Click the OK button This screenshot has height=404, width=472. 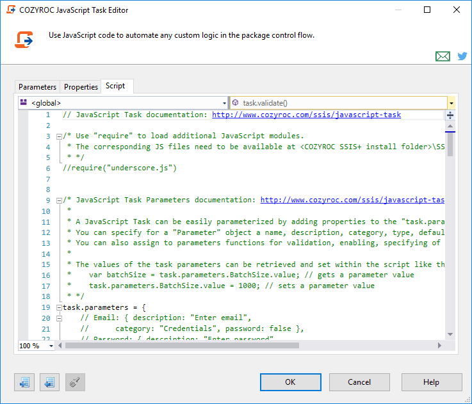(x=291, y=382)
